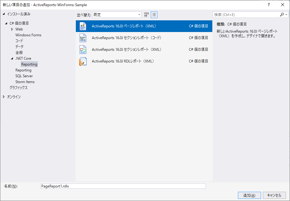Click the search magnifier icon
This screenshot has width=290, height=201.
pyautogui.click(x=282, y=14)
